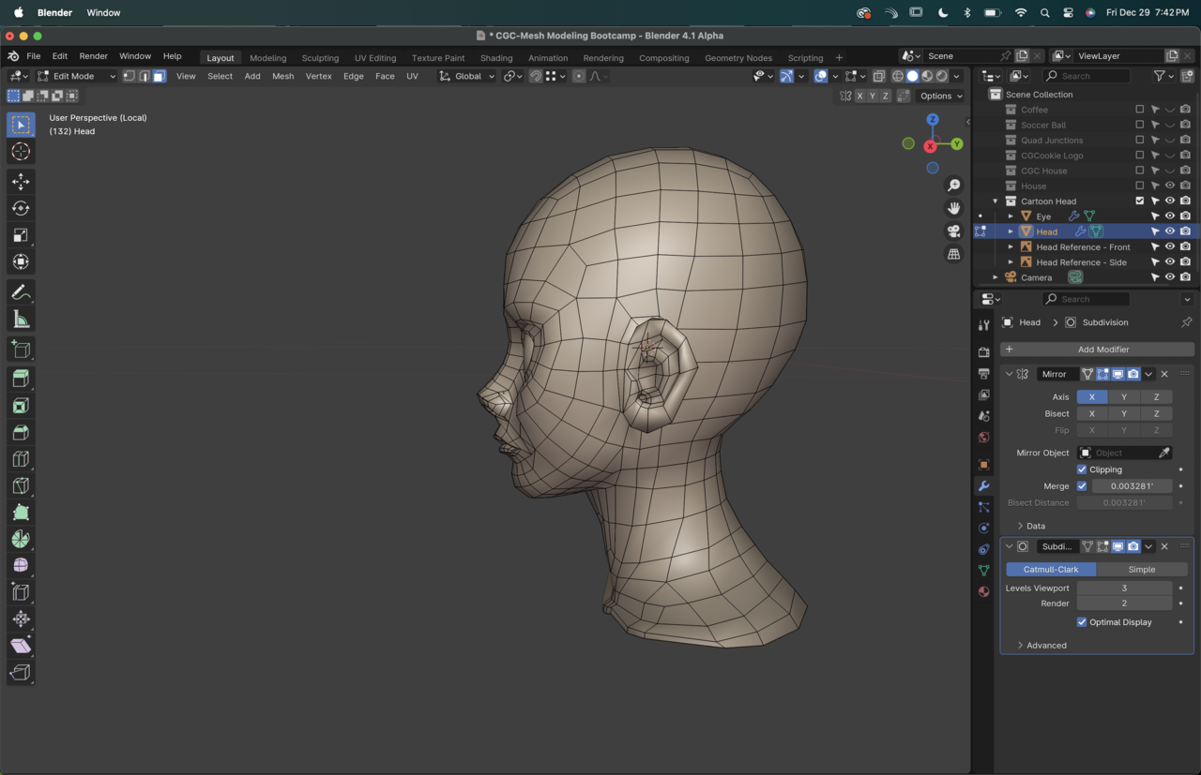Open the Material properties tab
The height and width of the screenshot is (775, 1201).
(983, 592)
